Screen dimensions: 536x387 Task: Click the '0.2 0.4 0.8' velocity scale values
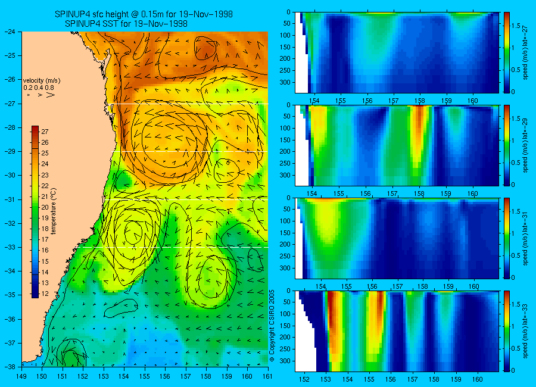(39, 88)
